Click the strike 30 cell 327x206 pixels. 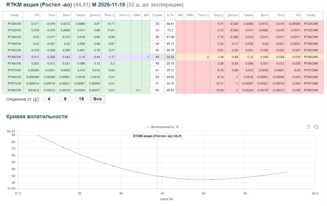[x=157, y=24]
